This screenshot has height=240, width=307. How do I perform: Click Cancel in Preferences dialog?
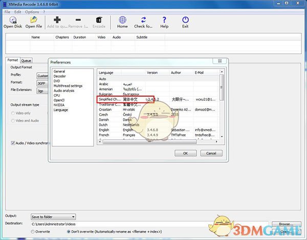[211, 154]
